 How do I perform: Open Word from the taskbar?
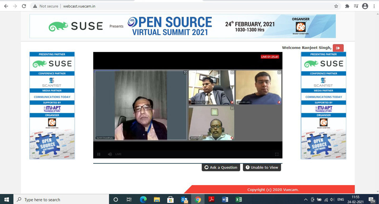225,200
